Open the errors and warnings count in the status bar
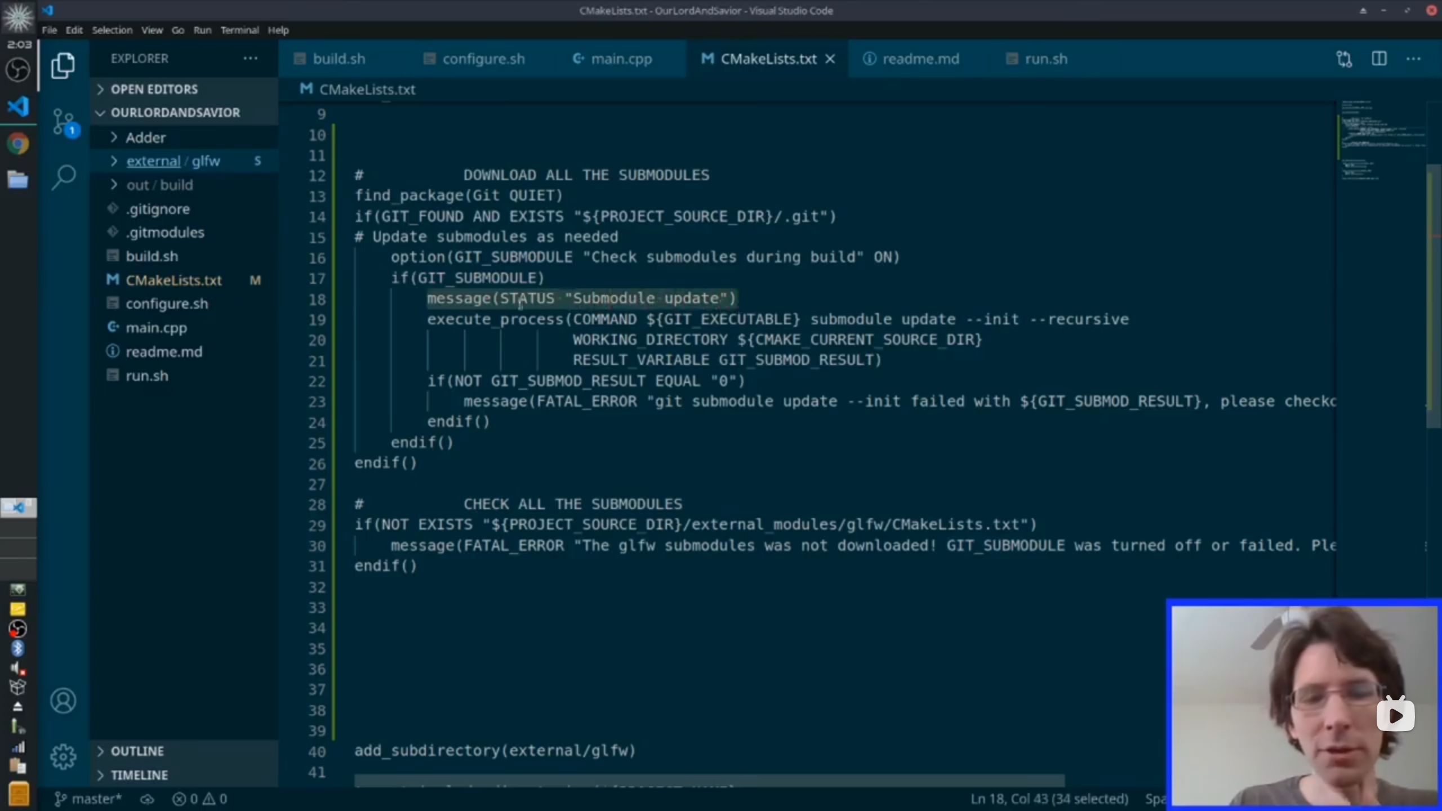 pyautogui.click(x=200, y=799)
